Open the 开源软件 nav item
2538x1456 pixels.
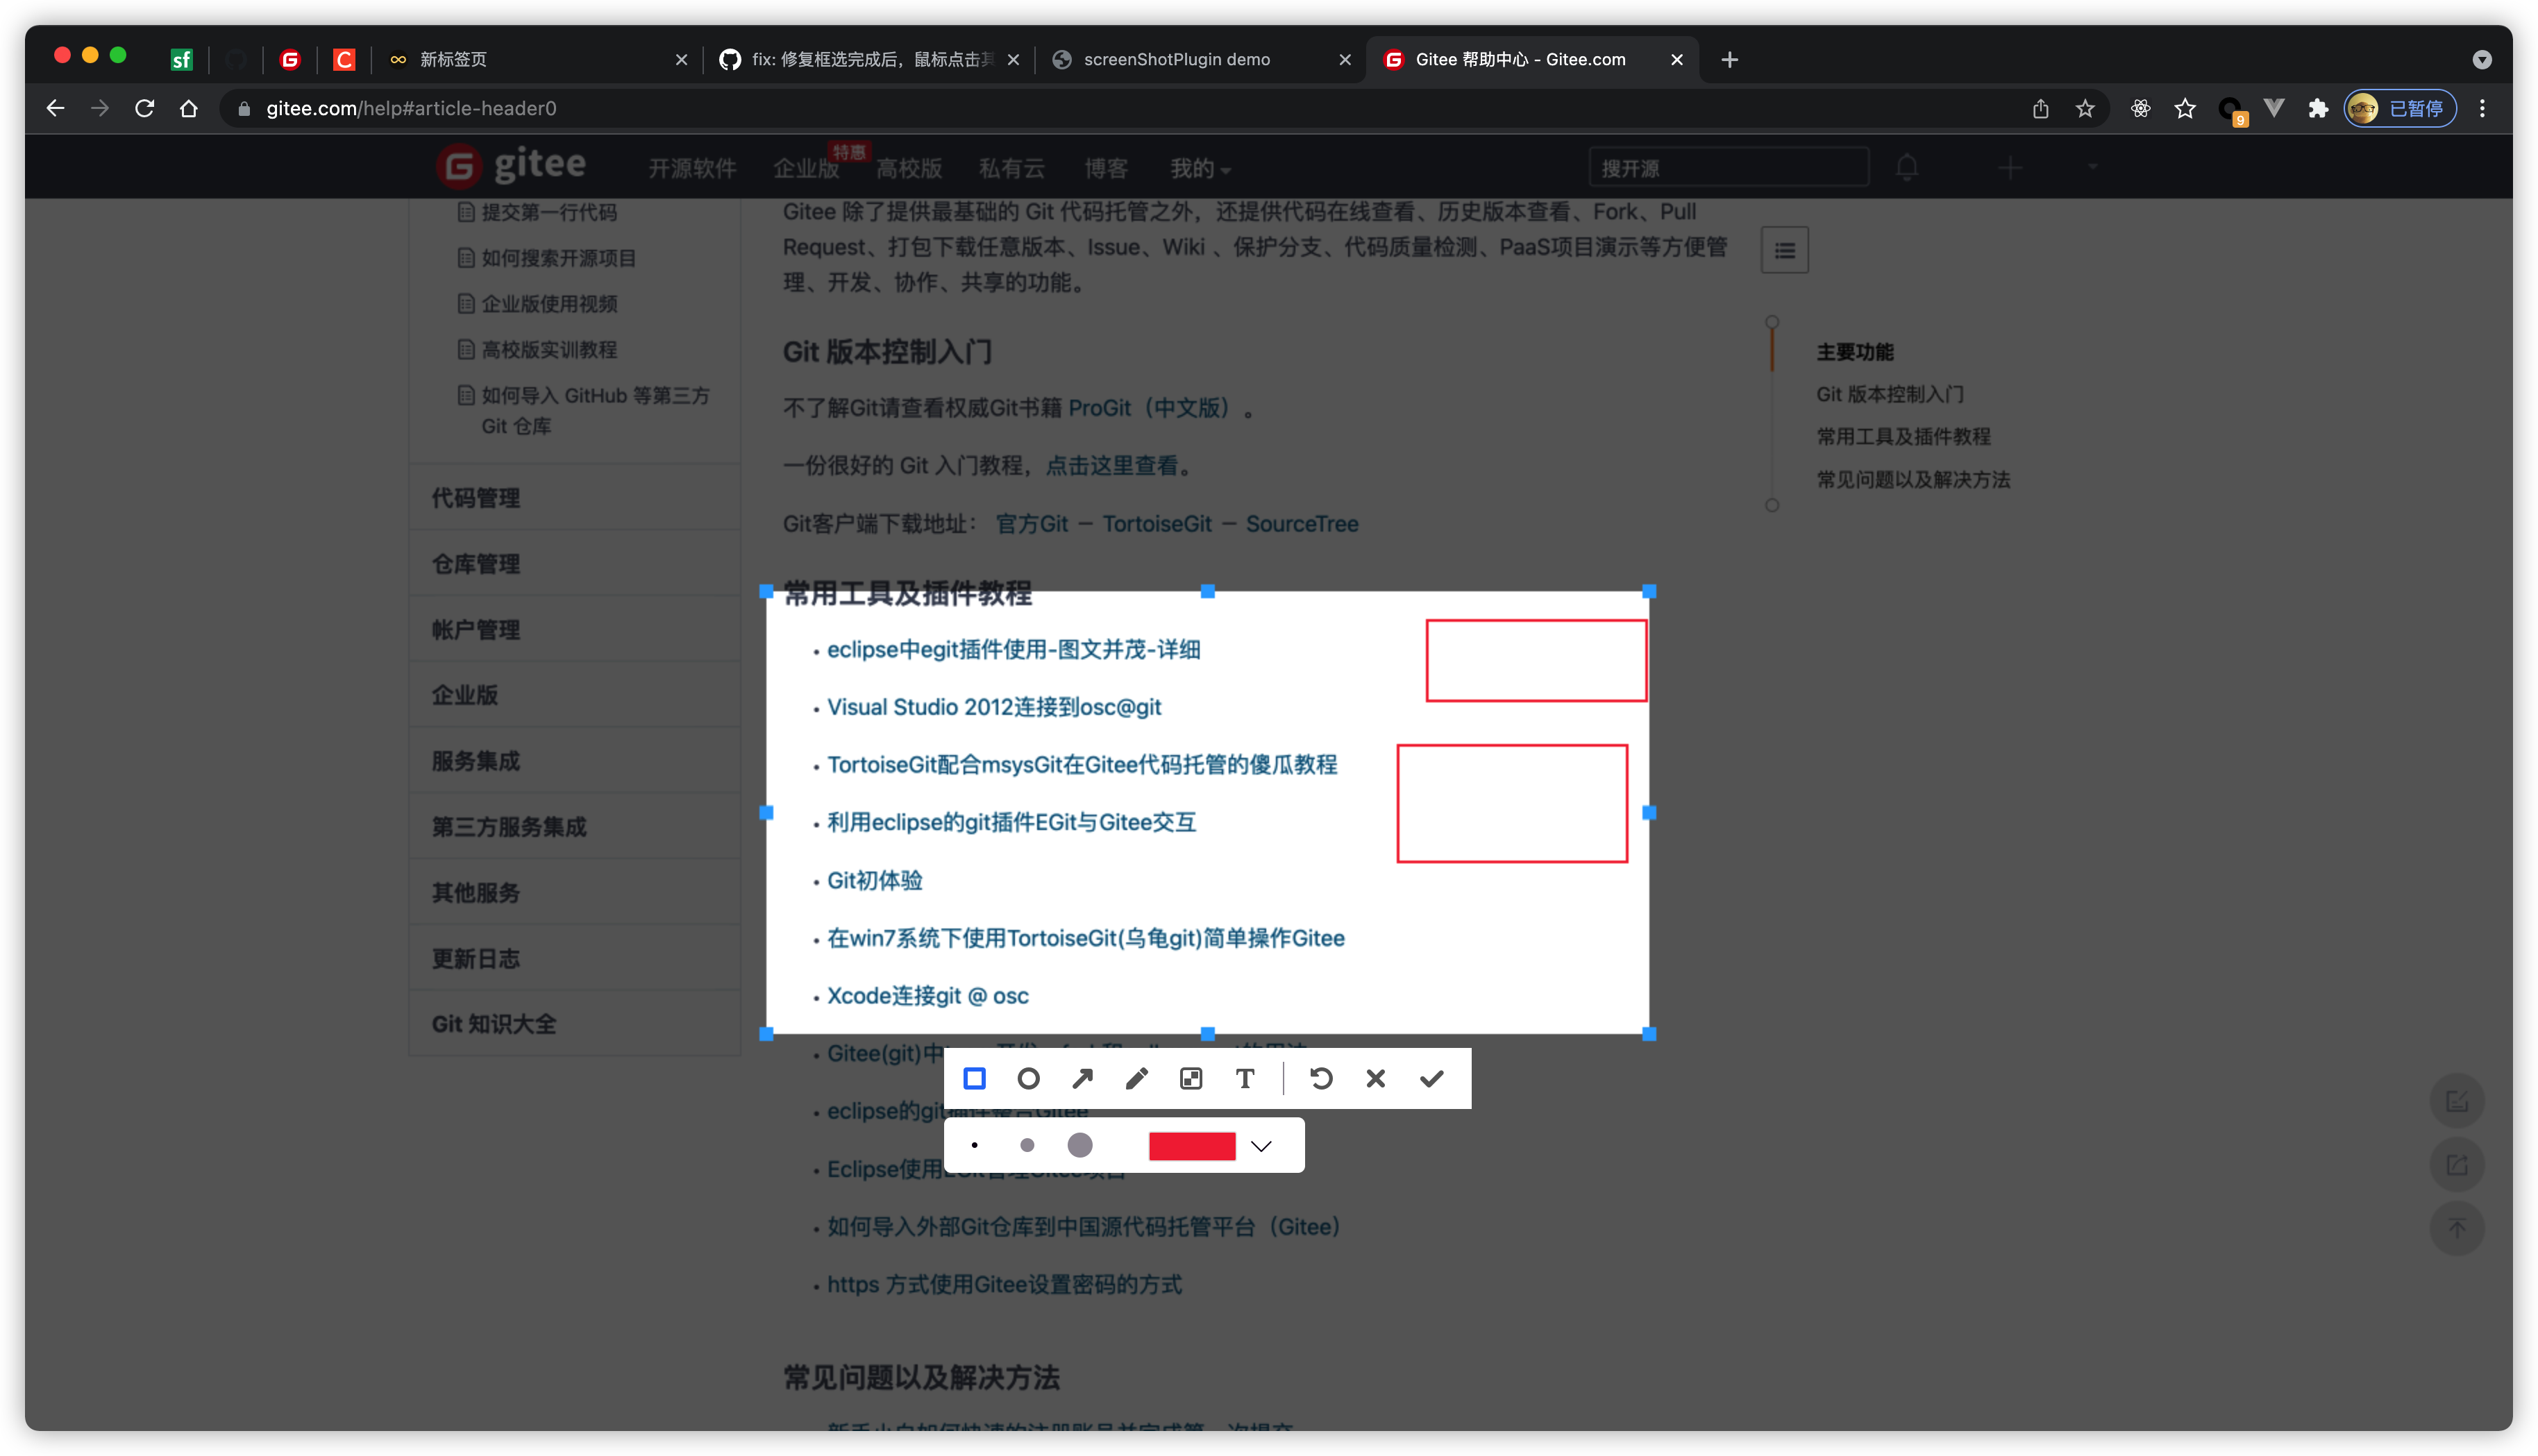point(692,168)
